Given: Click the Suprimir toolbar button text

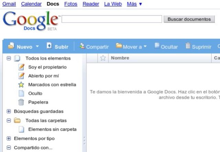Looking at the screenshot, I should click(201, 47).
